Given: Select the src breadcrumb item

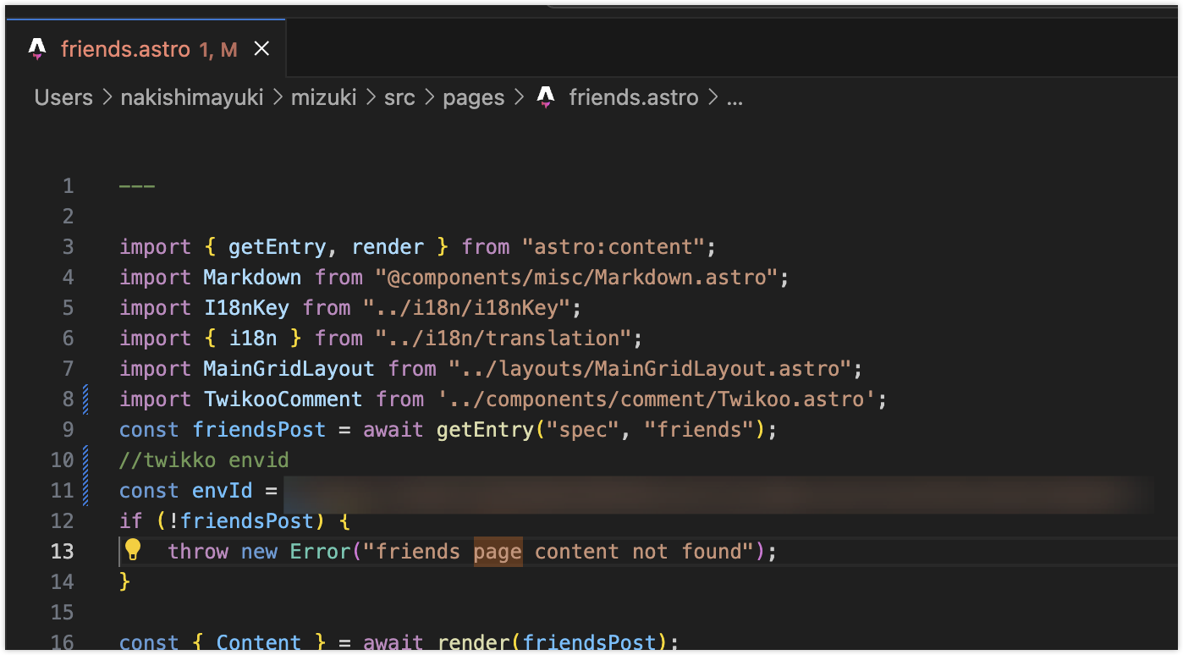Looking at the screenshot, I should pos(399,97).
